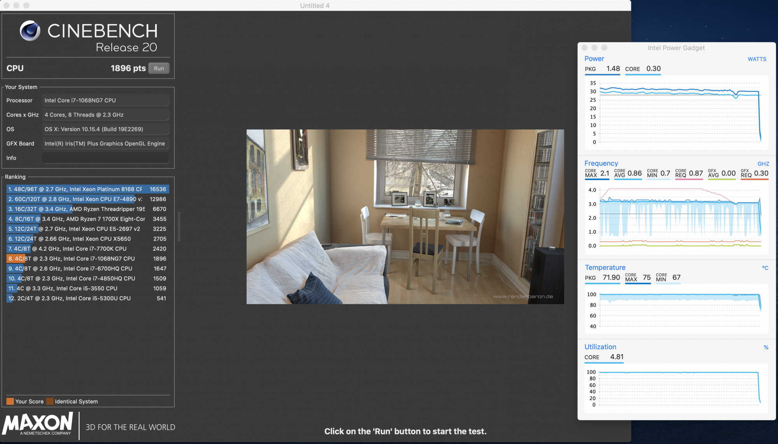Select ranking row Xeon Platinum 8168
The height and width of the screenshot is (444, 778).
tap(88, 189)
